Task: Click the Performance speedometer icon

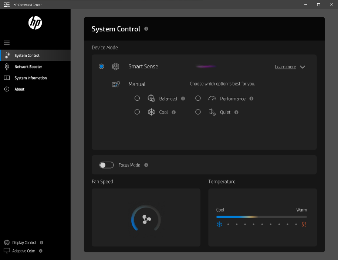Action: (212, 98)
